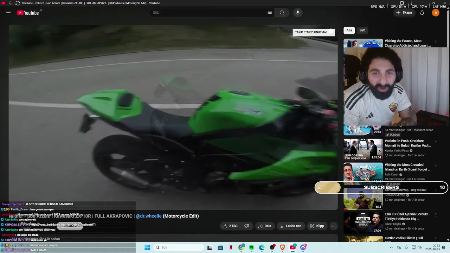Image resolution: width=450 pixels, height=253 pixels.
Task: Open the Windows Start menu
Action: (147, 247)
